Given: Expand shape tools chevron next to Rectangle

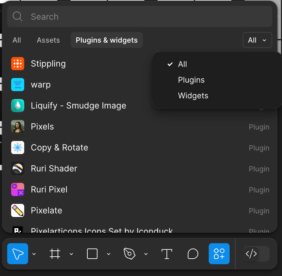Looking at the screenshot, I should [108, 254].
